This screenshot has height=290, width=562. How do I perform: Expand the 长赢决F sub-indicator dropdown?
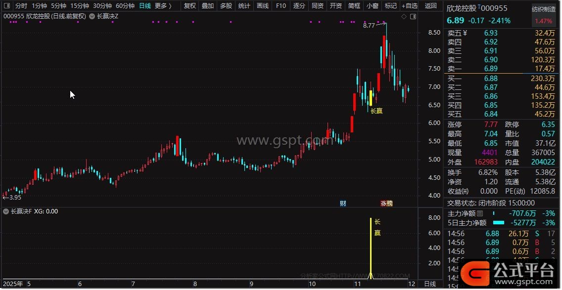[x=6, y=211]
